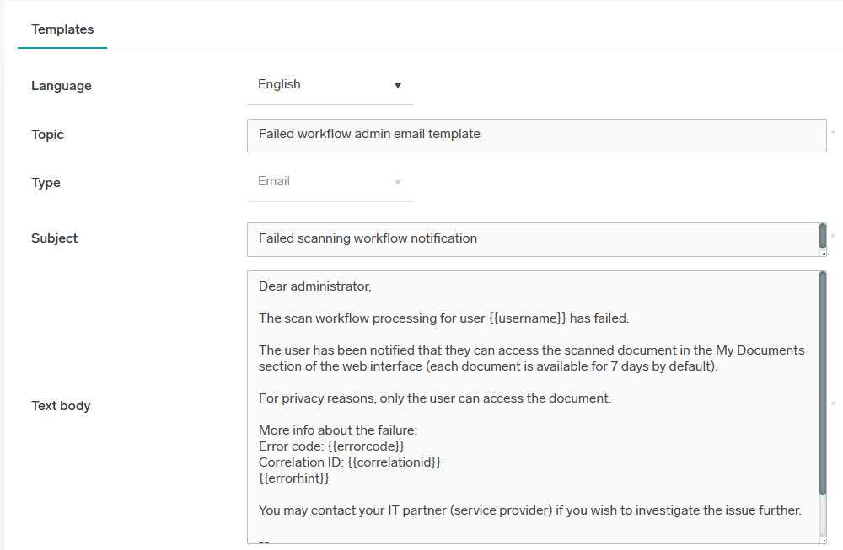Click into the Topic input field

click(x=536, y=135)
